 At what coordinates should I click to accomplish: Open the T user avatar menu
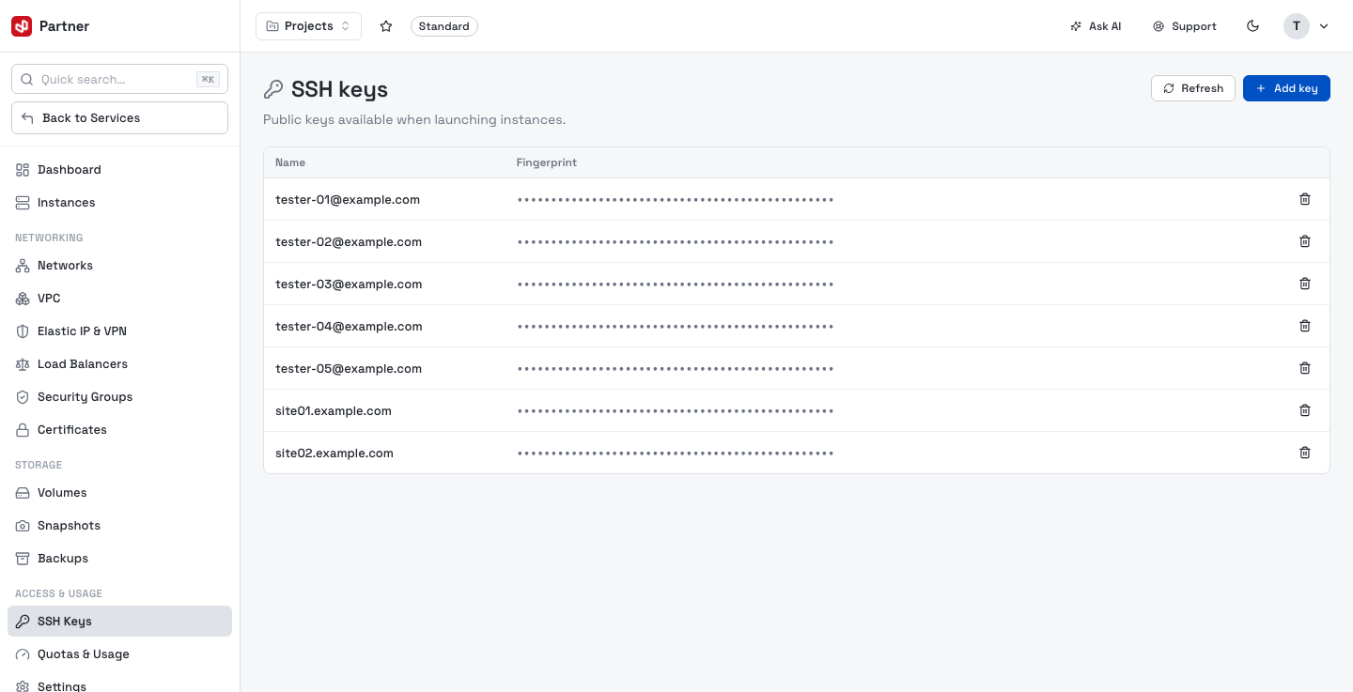coord(1297,26)
